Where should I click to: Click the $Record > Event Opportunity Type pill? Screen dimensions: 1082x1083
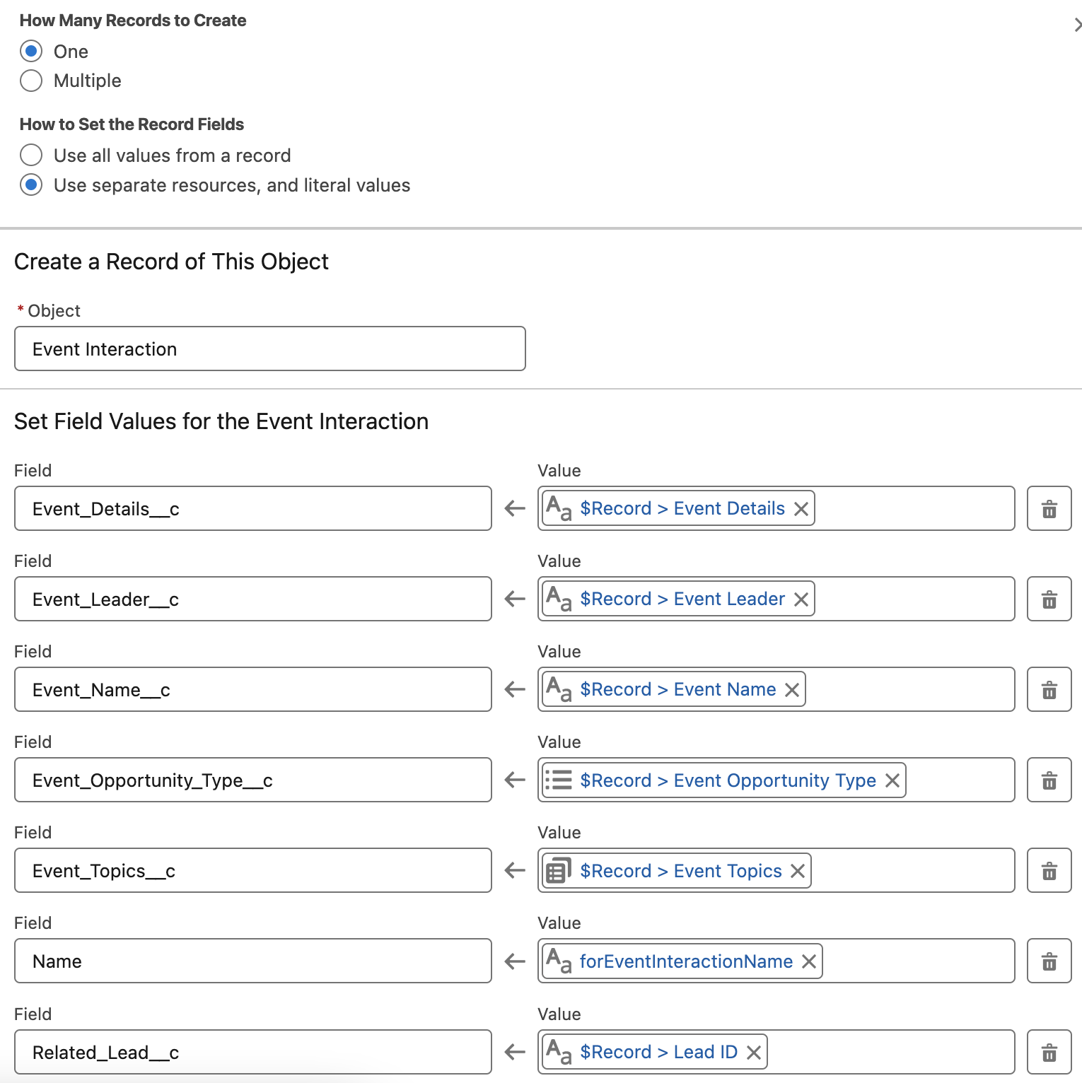tap(727, 780)
